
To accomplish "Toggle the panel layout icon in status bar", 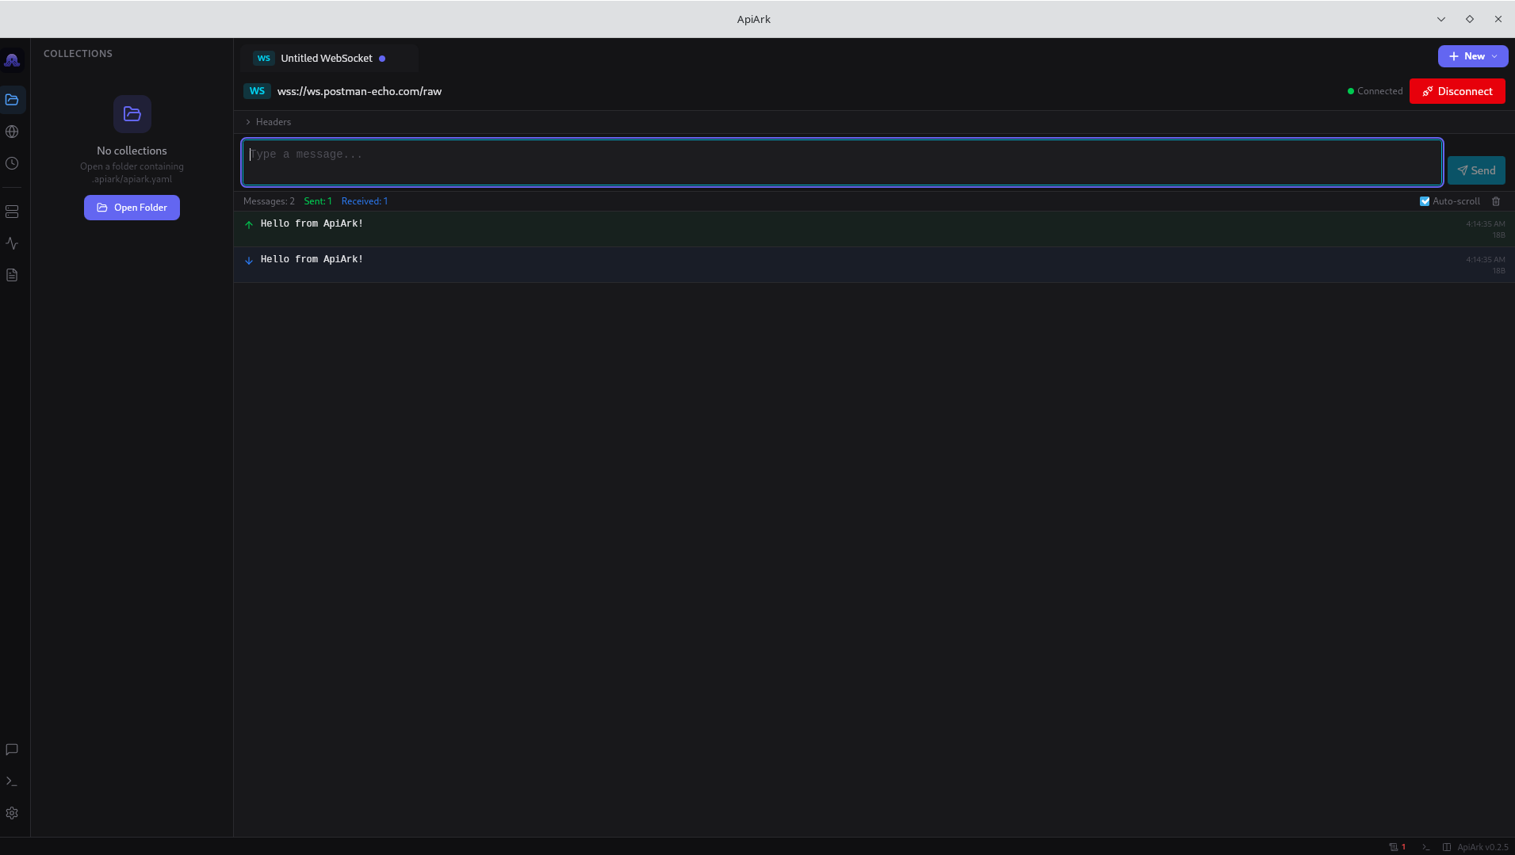I will (1446, 846).
